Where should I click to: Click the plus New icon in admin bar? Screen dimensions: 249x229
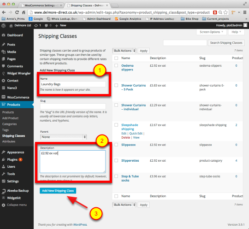(x=57, y=25)
